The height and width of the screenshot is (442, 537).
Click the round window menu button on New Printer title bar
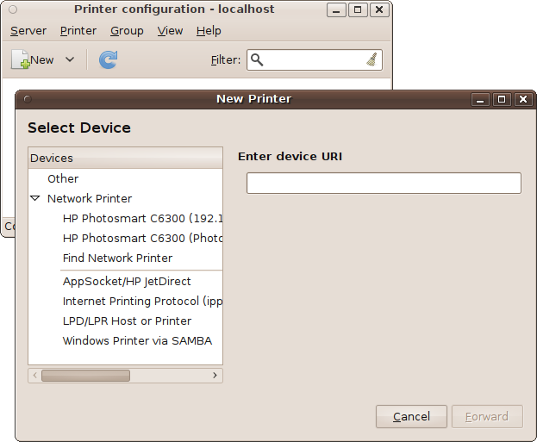[x=28, y=99]
